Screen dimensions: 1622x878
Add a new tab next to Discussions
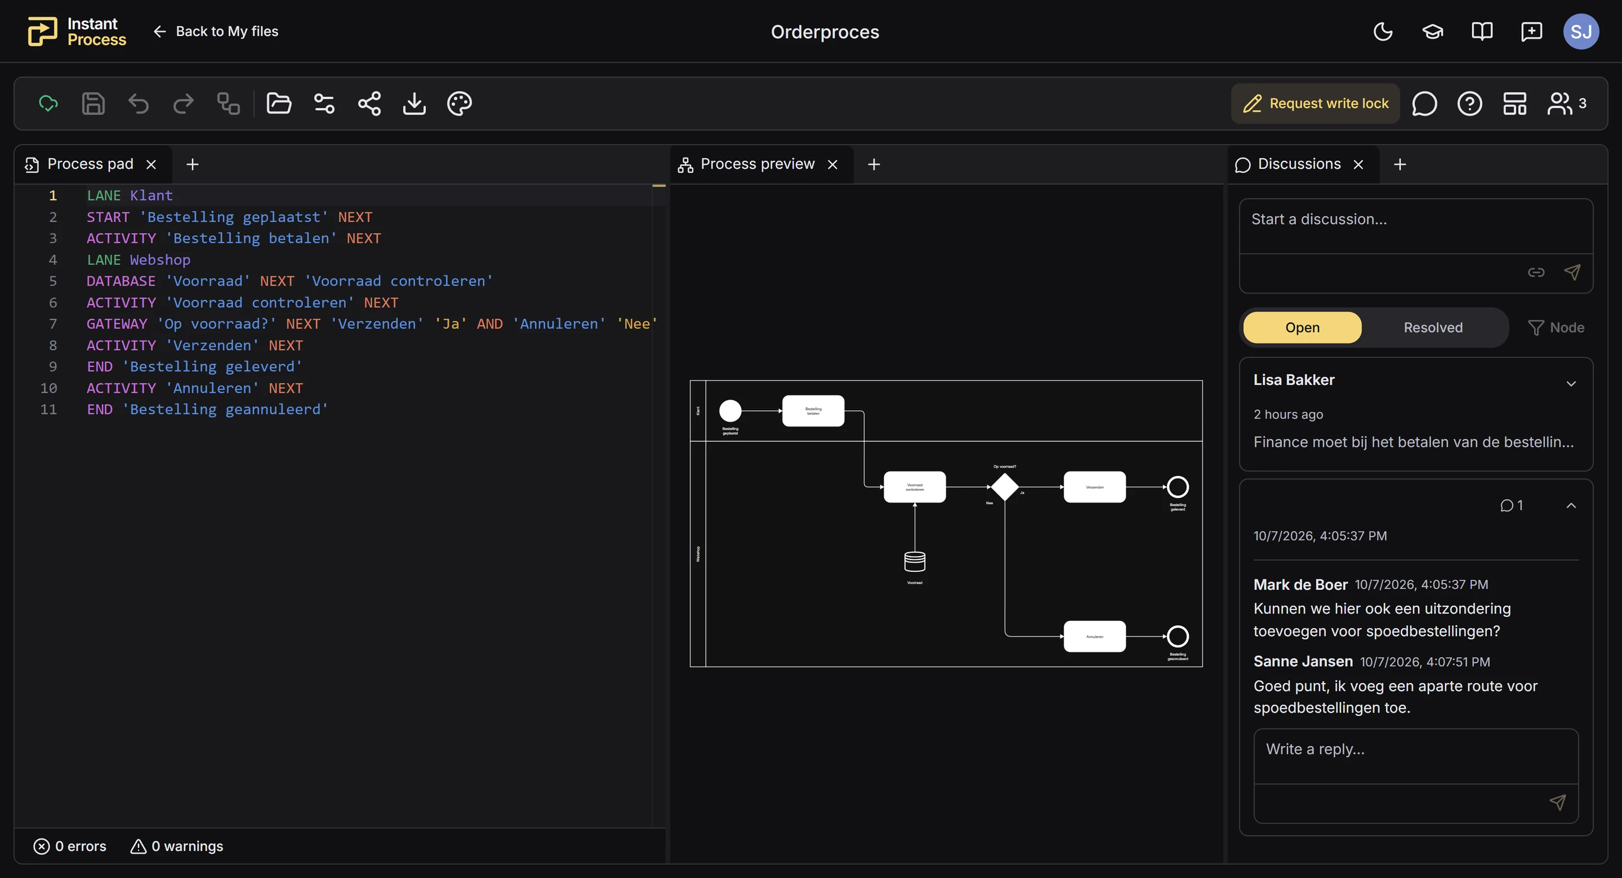[x=1400, y=164]
